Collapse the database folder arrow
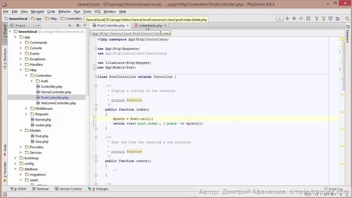 tap(15, 169)
